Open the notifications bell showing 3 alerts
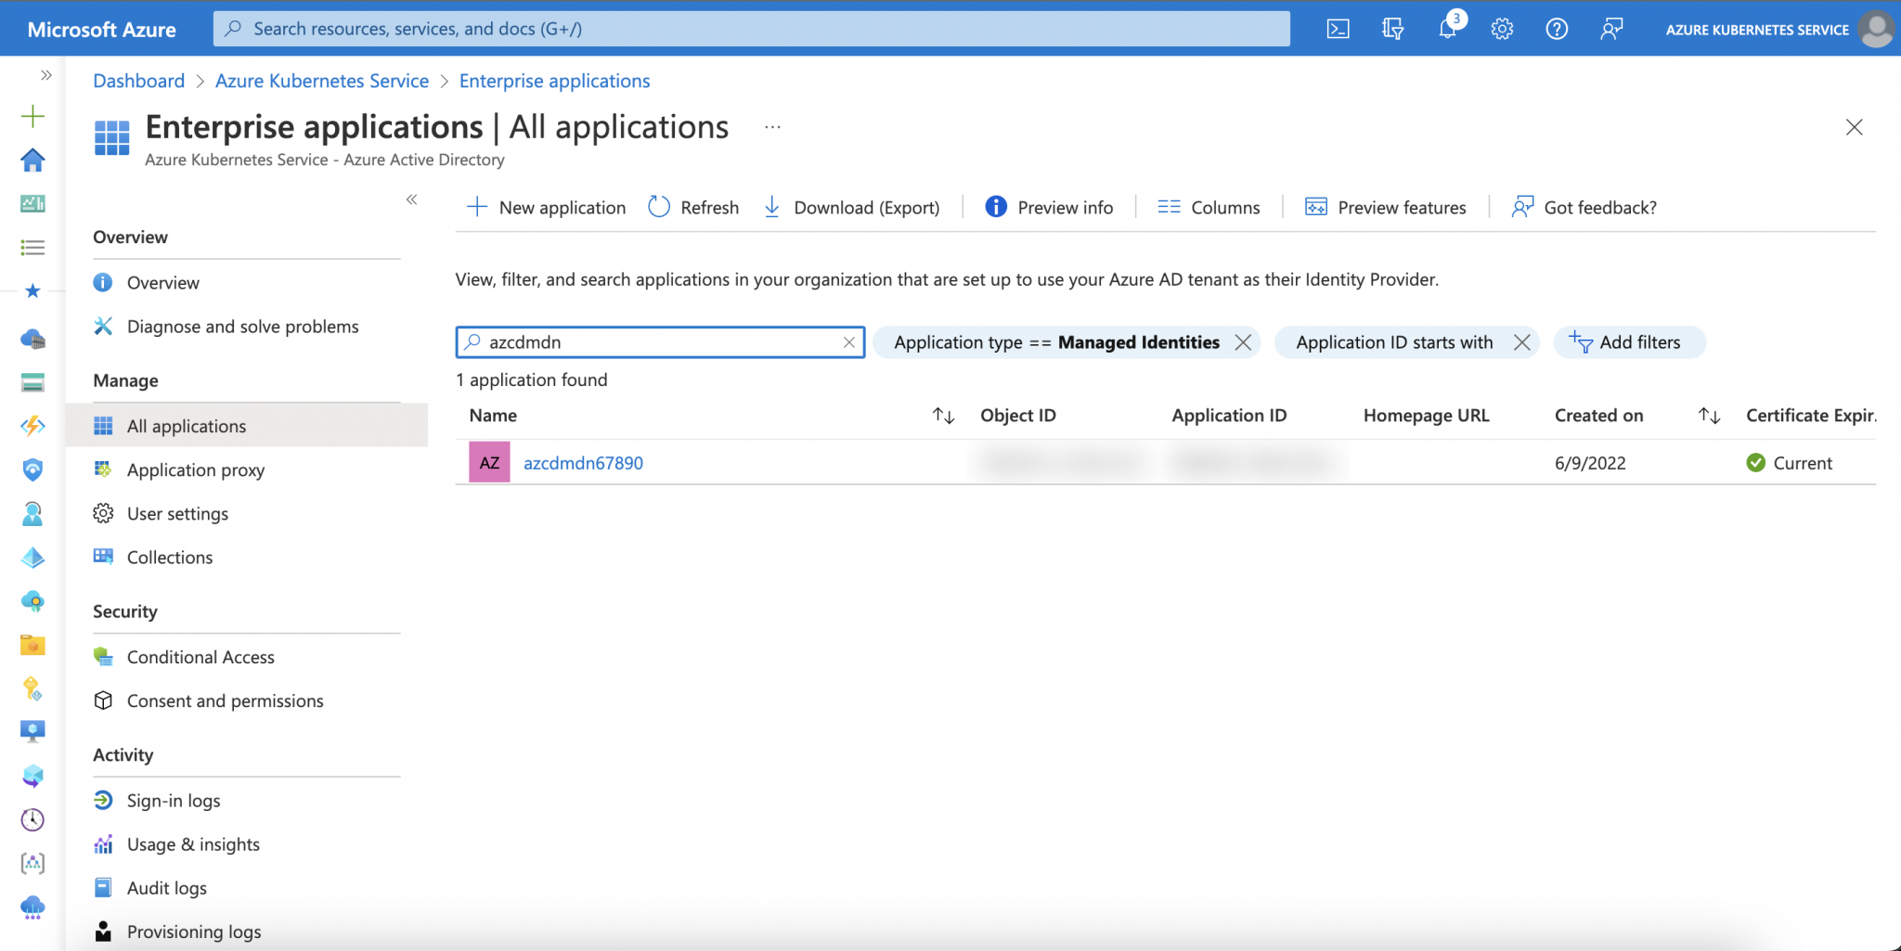1901x951 pixels. pos(1446,28)
